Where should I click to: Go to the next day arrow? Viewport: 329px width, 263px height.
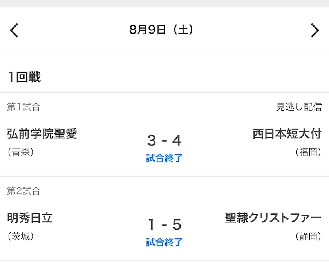pyautogui.click(x=315, y=30)
